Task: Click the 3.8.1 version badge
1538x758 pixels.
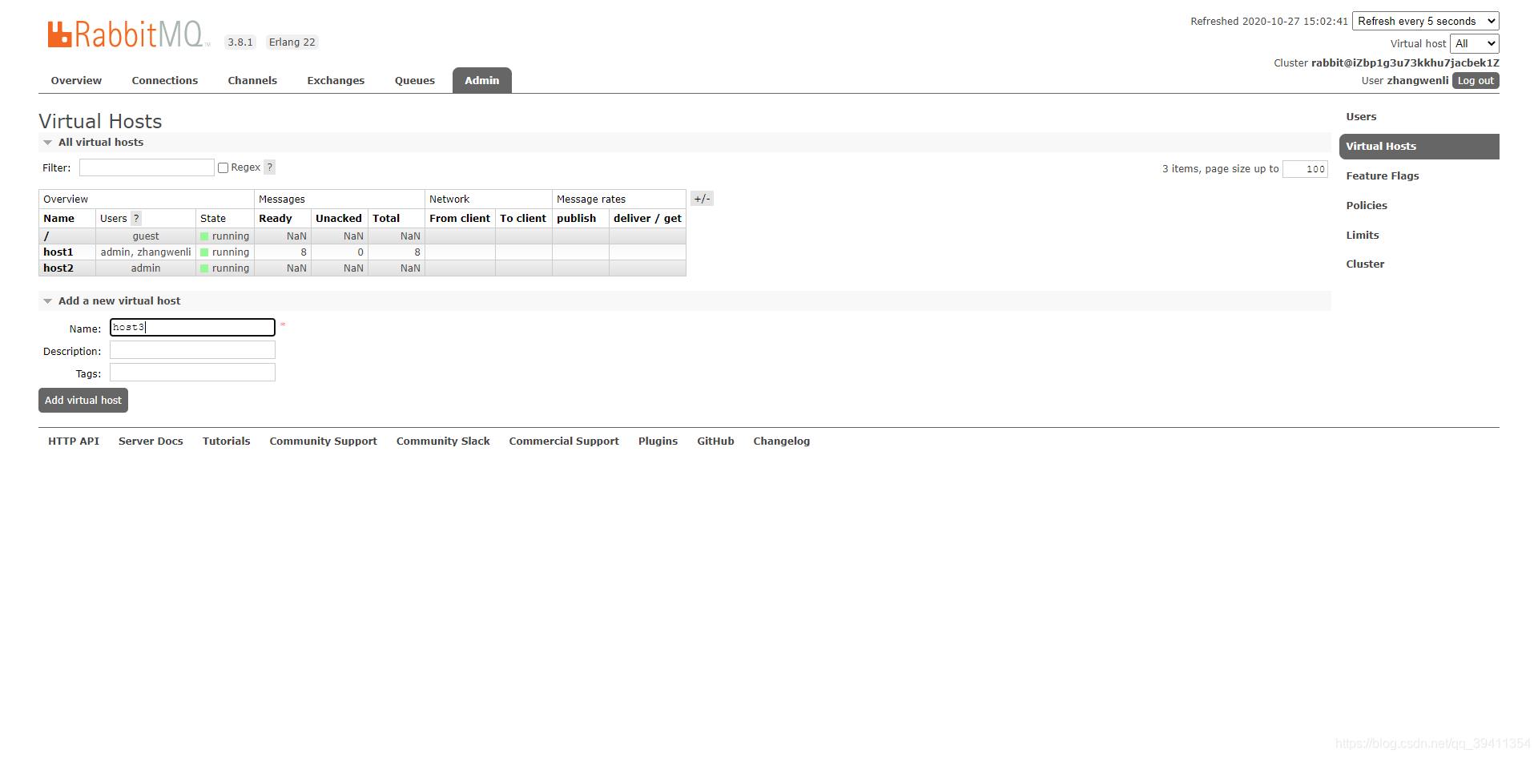Action: 240,42
